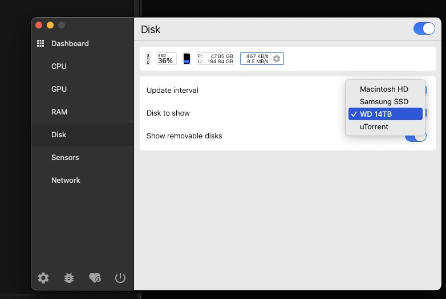Go to Dashboard label

[70, 43]
